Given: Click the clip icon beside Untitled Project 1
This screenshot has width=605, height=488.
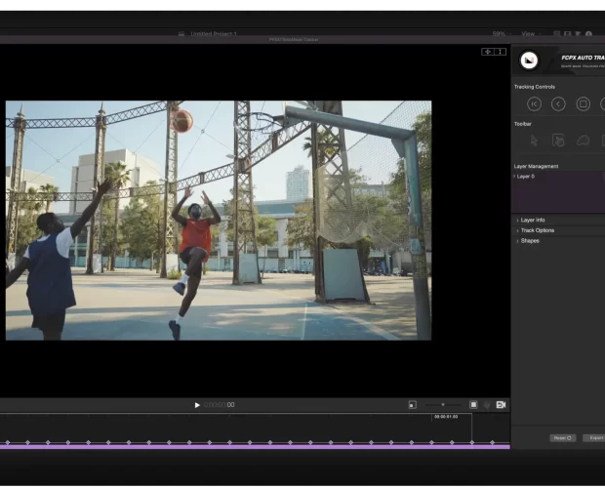Looking at the screenshot, I should pos(181,34).
